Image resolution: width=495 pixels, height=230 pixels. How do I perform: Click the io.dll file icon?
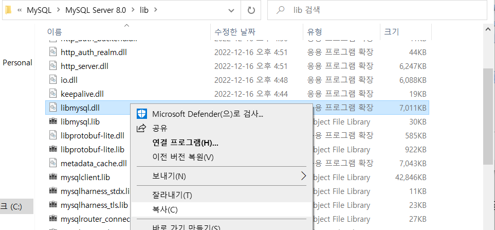click(53, 80)
